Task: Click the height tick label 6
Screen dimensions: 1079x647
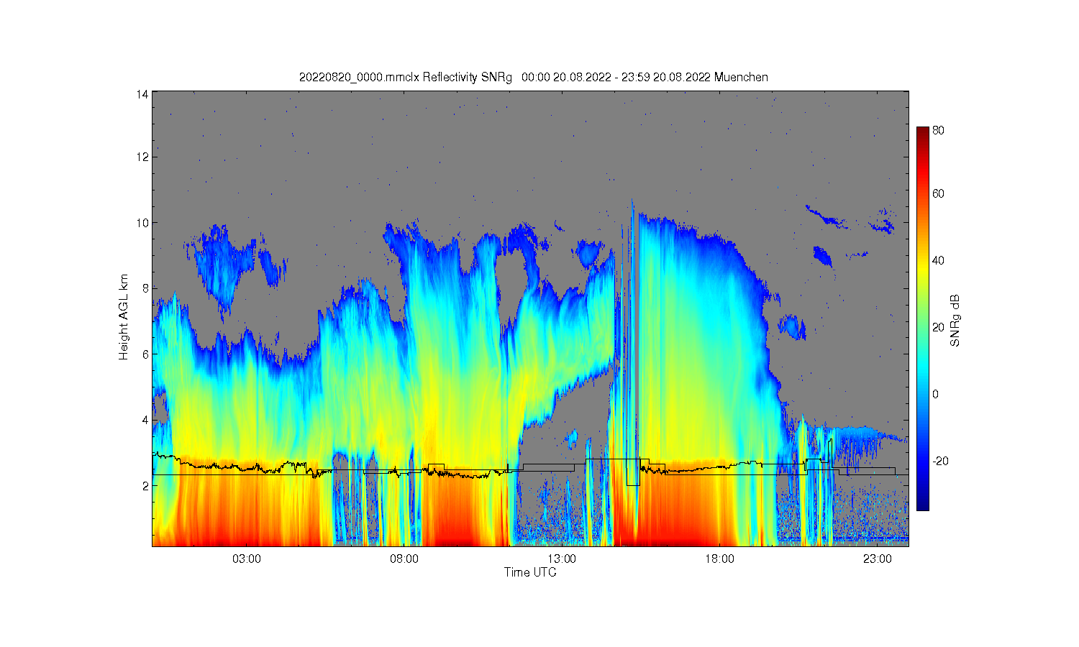Action: tap(145, 354)
